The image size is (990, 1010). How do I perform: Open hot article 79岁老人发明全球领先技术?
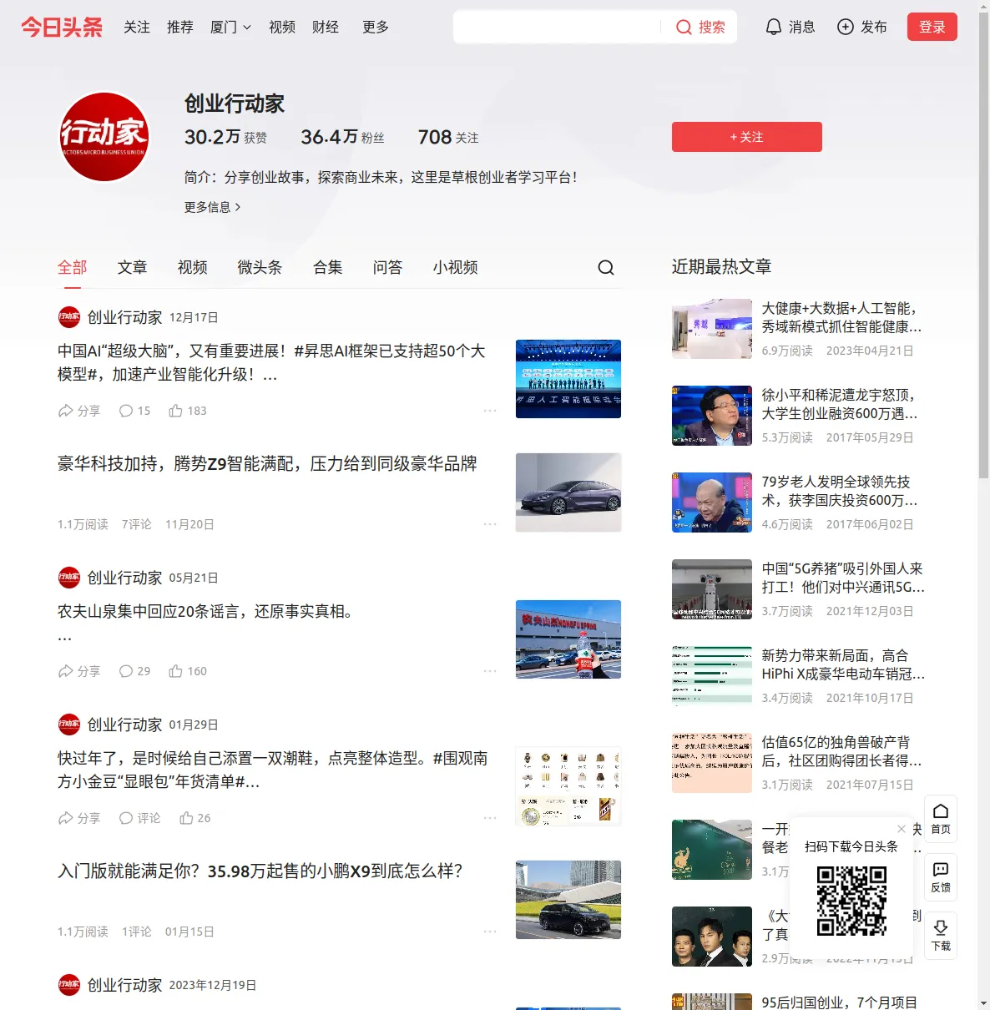click(840, 491)
